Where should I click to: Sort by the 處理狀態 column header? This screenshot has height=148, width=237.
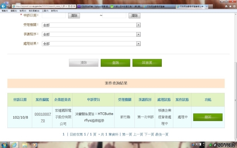pyautogui.click(x=164, y=100)
